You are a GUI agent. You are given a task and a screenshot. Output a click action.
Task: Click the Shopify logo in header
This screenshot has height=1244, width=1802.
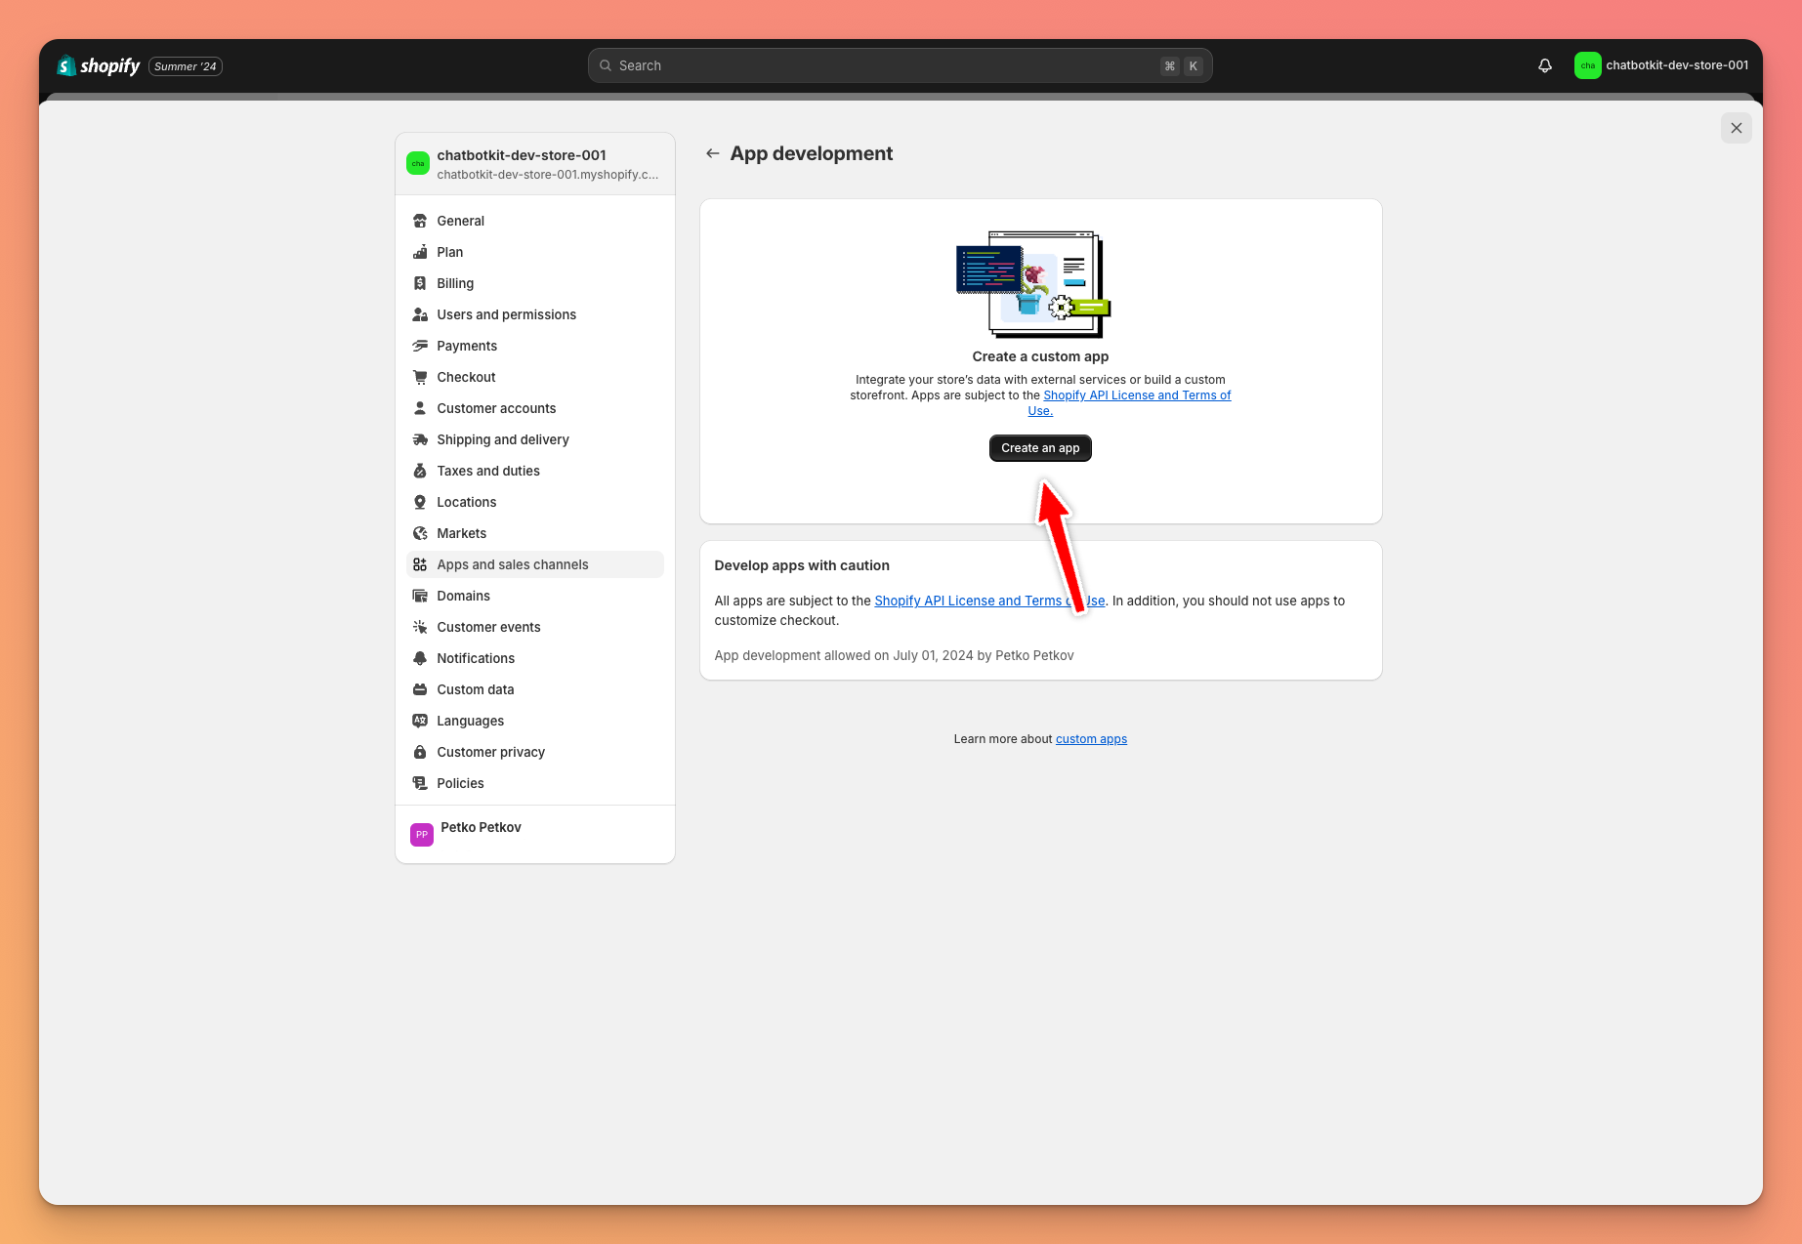pyautogui.click(x=99, y=65)
